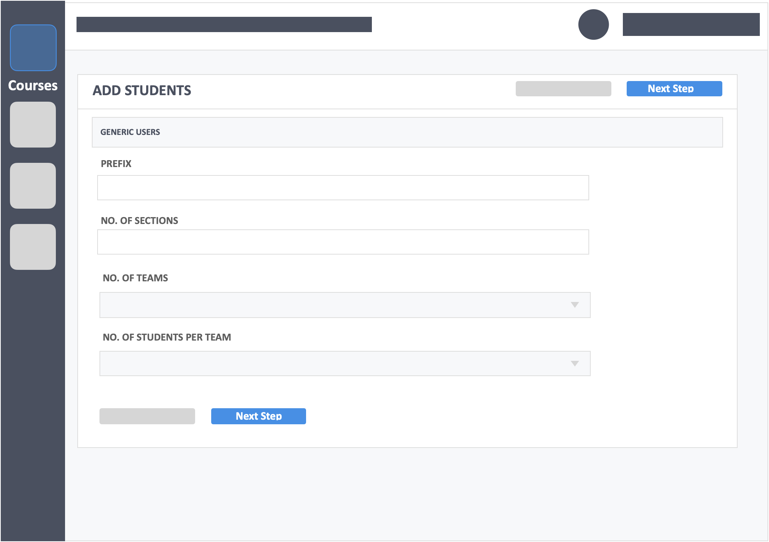Screen dimensions: 769x542
Task: Click the gray button beside top Next Step
Action: (x=563, y=89)
